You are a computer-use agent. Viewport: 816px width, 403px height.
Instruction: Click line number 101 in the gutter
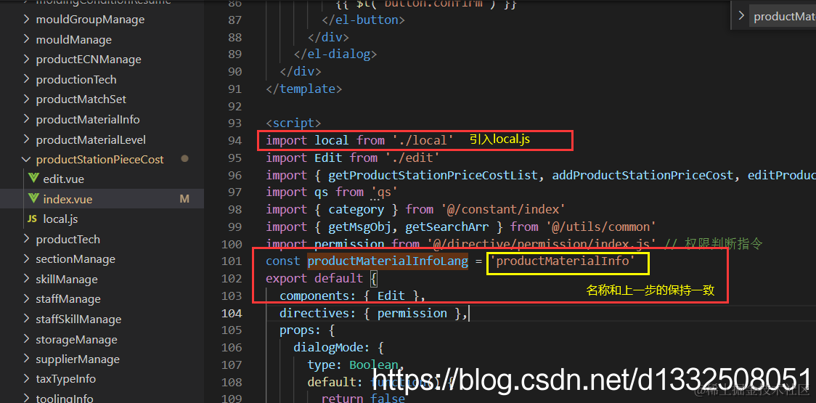232,261
